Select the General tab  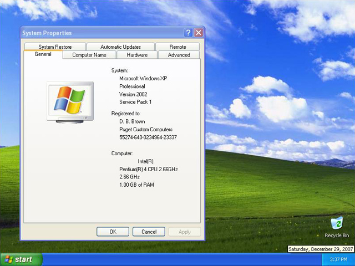pyautogui.click(x=43, y=54)
